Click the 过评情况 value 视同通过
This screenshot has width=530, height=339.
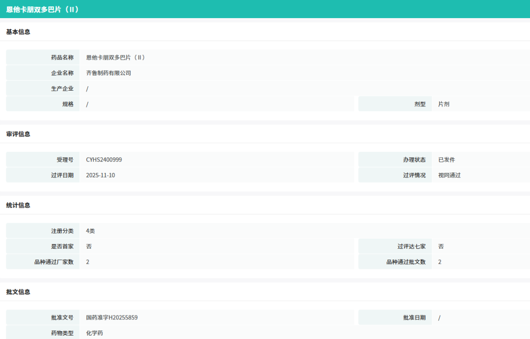tap(449, 175)
